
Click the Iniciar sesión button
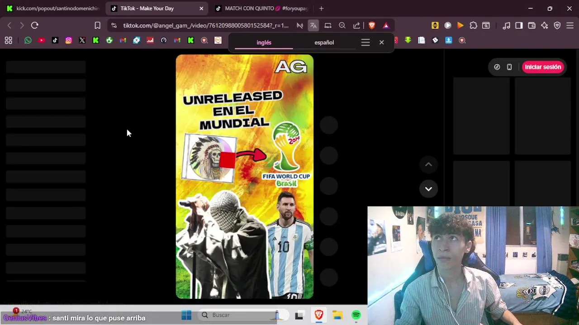click(543, 67)
